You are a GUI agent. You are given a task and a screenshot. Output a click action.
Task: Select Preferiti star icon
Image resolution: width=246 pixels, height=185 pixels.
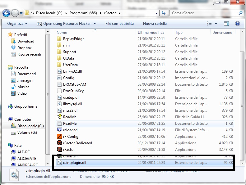[10, 34]
